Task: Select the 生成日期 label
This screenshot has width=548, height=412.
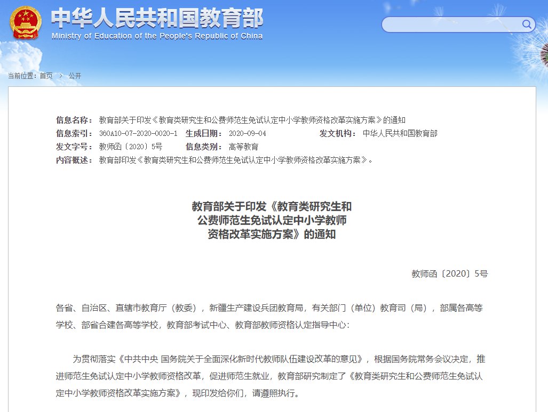Action: click(204, 133)
